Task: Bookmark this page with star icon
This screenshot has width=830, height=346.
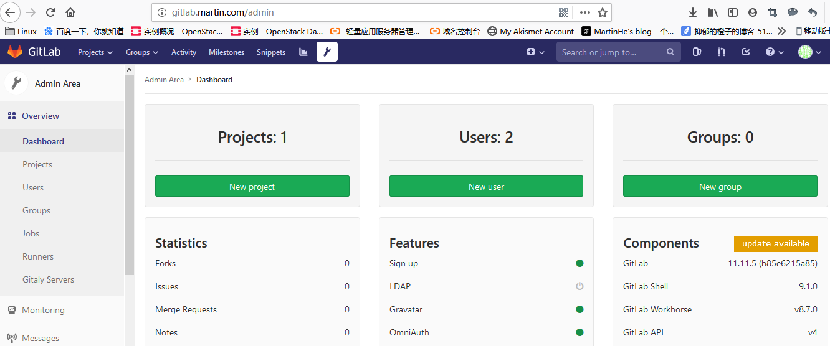Action: tap(602, 12)
